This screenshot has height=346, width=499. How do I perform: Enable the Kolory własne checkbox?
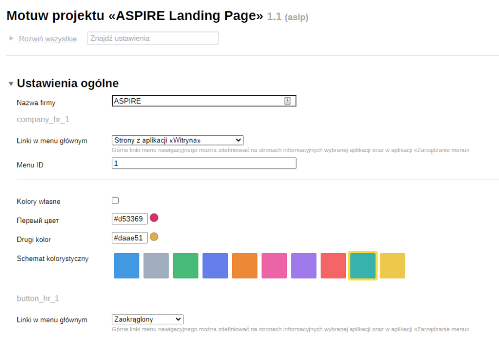pyautogui.click(x=115, y=200)
